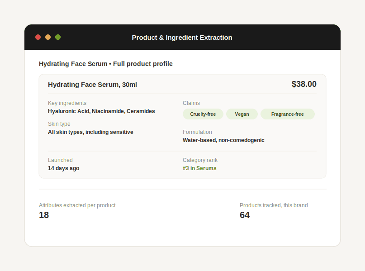Click the Launched label
Screen dimensions: 365x271
[60, 160]
